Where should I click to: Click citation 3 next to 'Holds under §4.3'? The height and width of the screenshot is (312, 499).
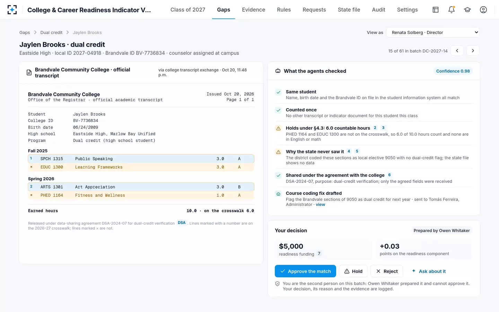coord(383,128)
